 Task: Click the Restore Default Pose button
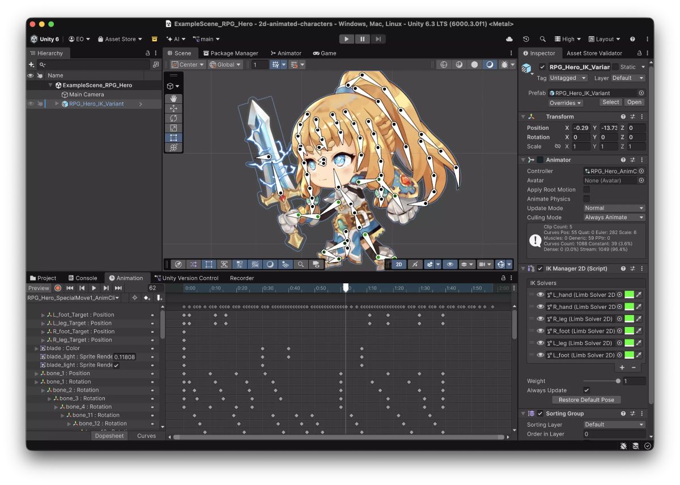[x=586, y=400]
